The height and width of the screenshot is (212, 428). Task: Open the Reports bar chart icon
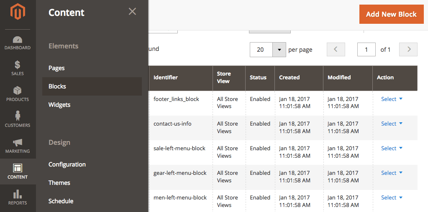[18, 194]
